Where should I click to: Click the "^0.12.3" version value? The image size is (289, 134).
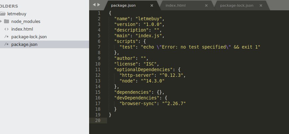click(171, 75)
